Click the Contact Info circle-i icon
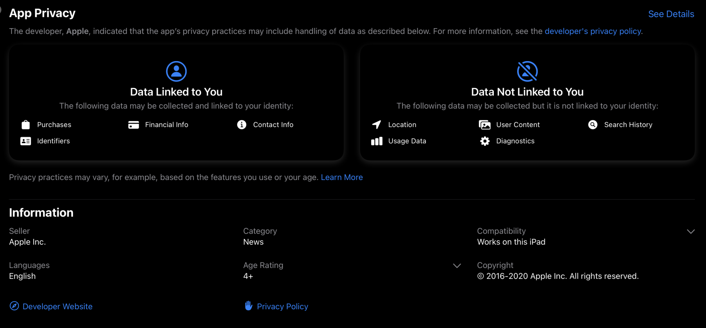The image size is (706, 328). (x=241, y=125)
